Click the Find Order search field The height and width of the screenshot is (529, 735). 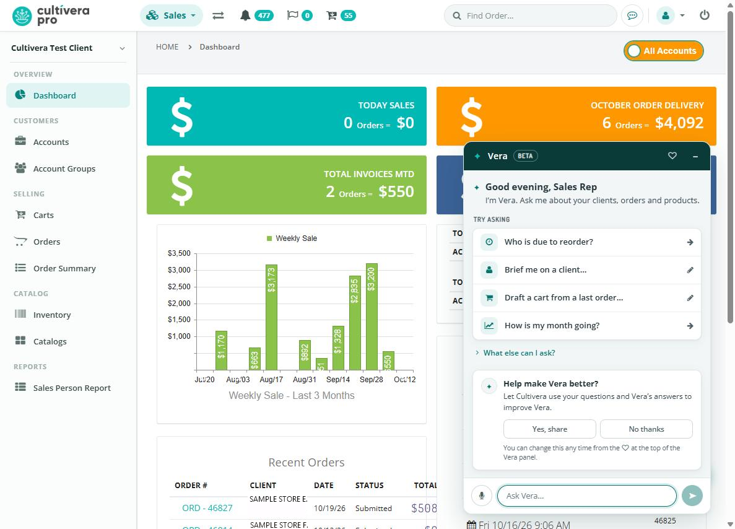[530, 15]
